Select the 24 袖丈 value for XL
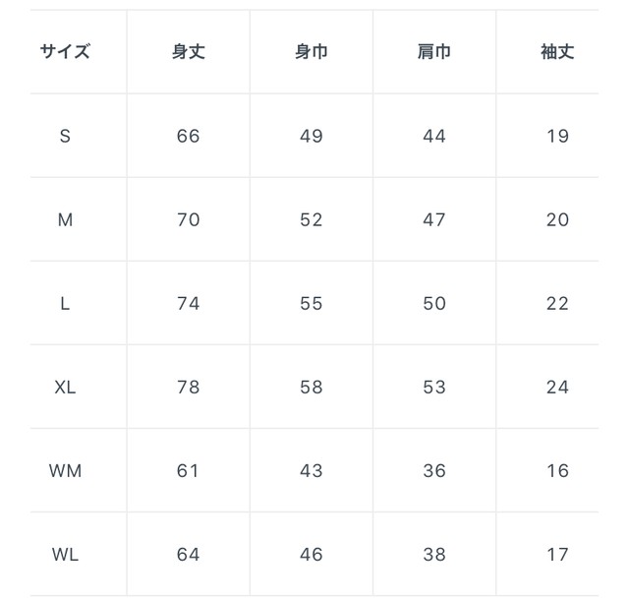This screenshot has width=629, height=601. (557, 388)
